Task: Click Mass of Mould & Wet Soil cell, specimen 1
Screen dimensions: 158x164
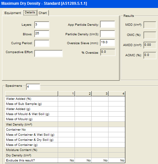Action: pyautogui.click(x=66, y=114)
